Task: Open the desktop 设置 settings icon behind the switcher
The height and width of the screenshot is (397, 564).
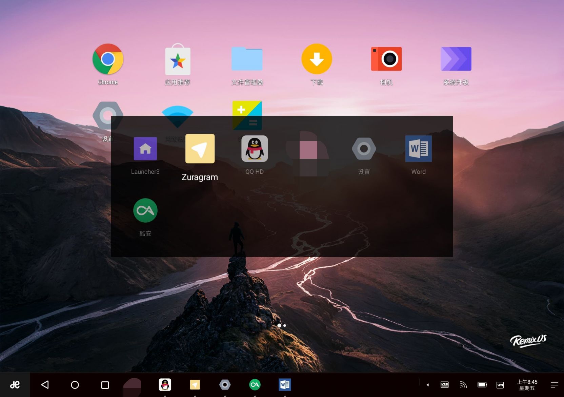Action: coord(107,116)
